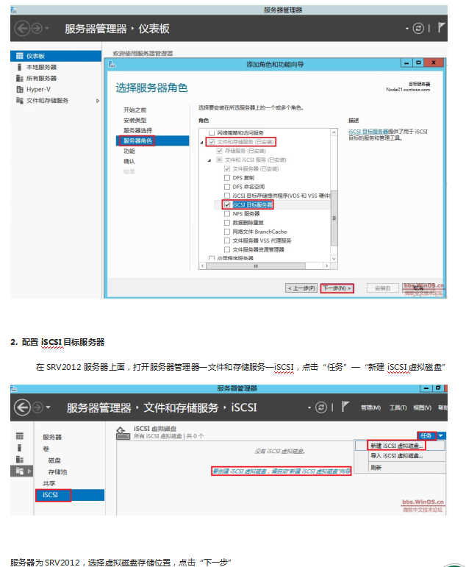The image size is (466, 567).
Task: Open 所有服务器 in the left sidebar
Action: click(x=41, y=78)
